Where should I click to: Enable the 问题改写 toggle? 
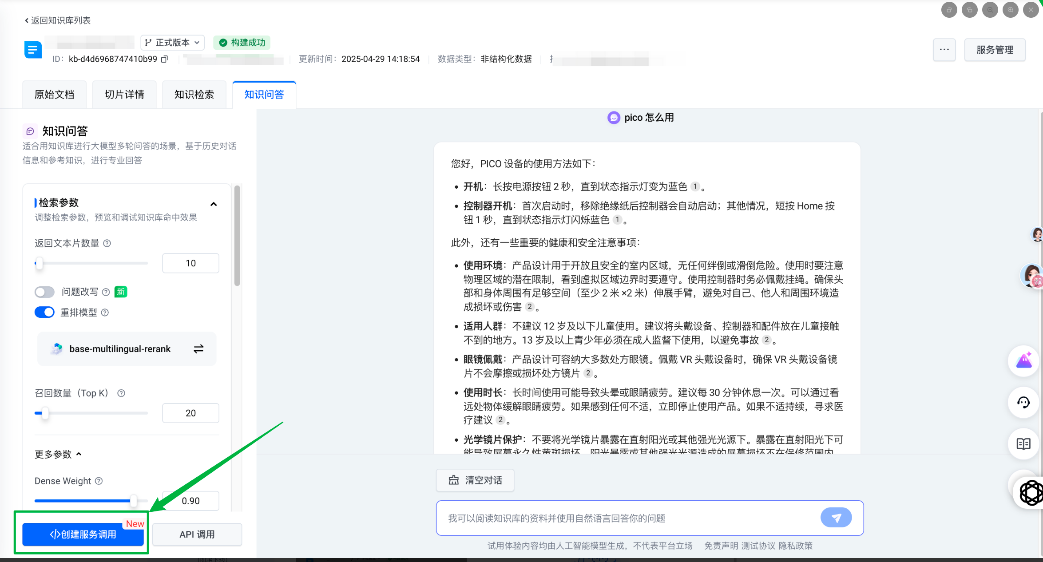(x=44, y=292)
